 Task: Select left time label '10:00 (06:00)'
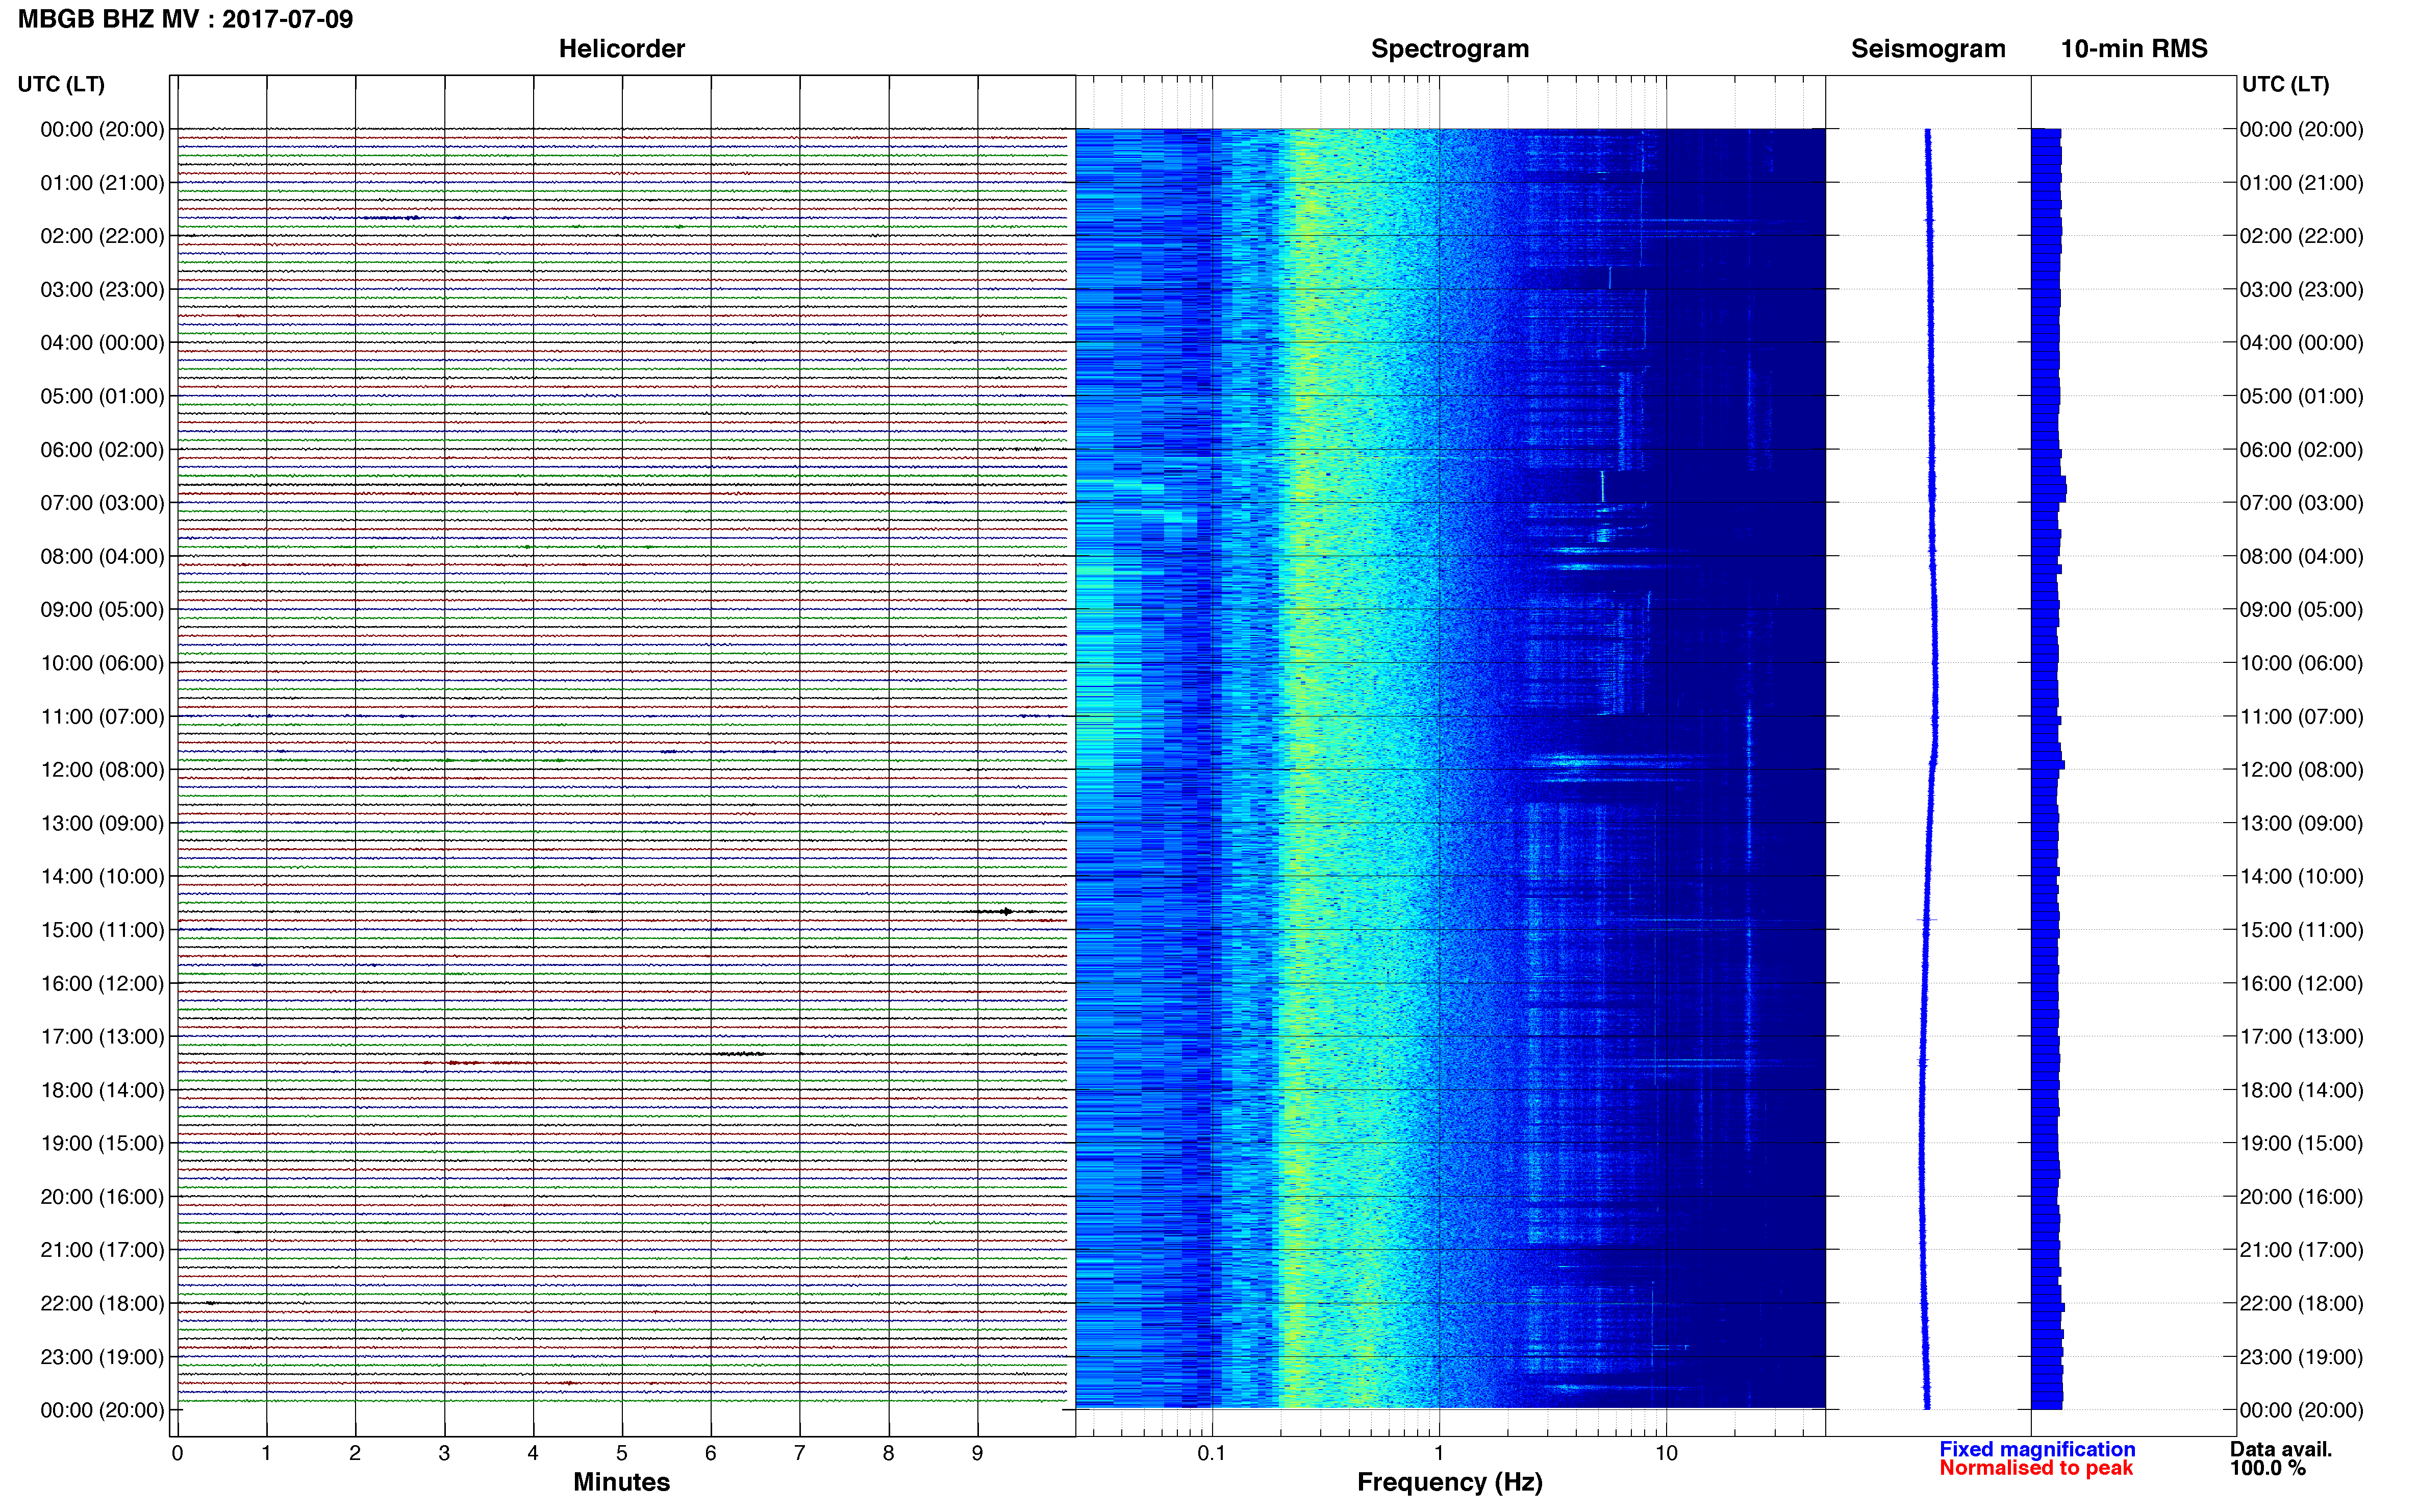point(102,663)
